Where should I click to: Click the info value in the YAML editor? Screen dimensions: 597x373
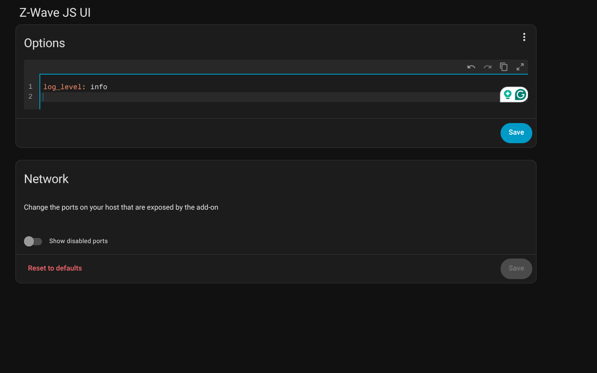(x=99, y=87)
